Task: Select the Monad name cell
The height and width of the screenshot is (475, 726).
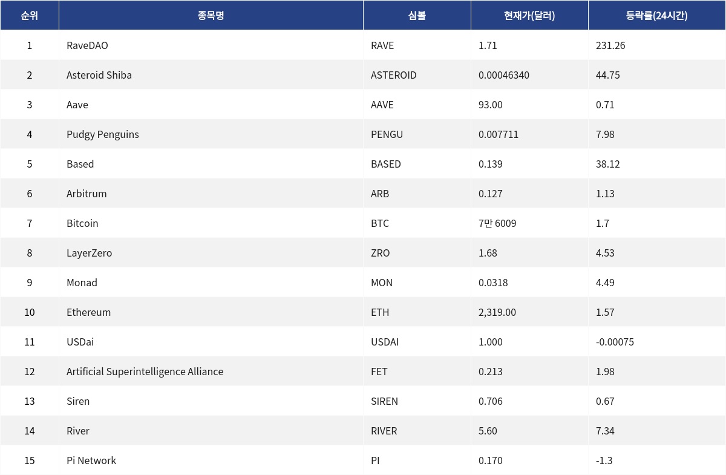Action: click(82, 283)
